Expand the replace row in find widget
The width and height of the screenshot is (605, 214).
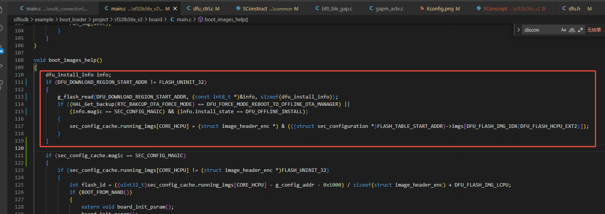(x=519, y=30)
